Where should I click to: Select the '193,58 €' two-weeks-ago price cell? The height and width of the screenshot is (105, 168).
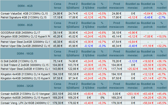click(x=73, y=74)
